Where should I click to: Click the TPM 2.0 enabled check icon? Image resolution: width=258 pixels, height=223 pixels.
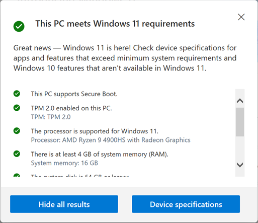pyautogui.click(x=17, y=108)
